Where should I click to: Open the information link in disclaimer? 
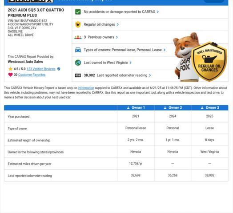[x=86, y=88]
